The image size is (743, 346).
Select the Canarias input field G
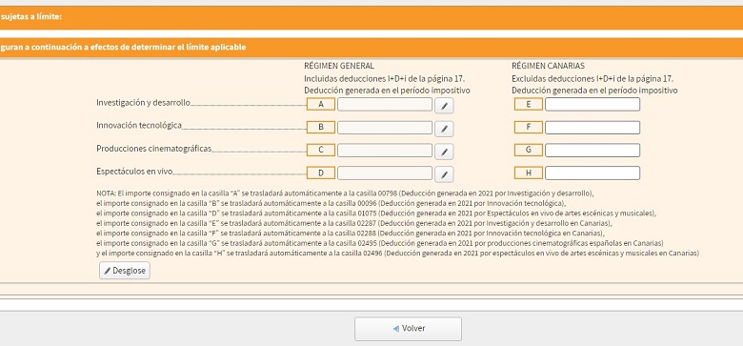pos(592,151)
